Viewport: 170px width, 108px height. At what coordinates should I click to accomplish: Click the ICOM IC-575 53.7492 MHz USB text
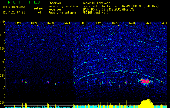pyautogui.click(x=108, y=9)
